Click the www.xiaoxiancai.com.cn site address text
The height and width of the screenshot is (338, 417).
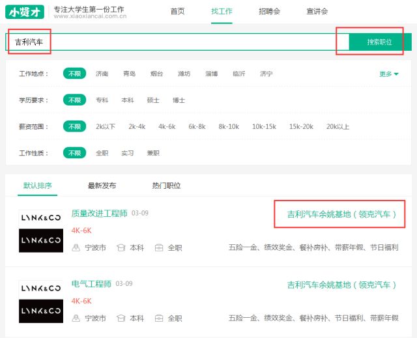[90, 16]
